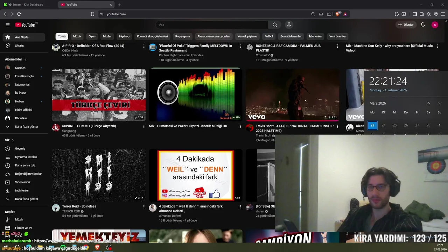The height and width of the screenshot is (252, 448).
Task: Collapse YouTube guide with hamburger icon
Action: (x=7, y=24)
